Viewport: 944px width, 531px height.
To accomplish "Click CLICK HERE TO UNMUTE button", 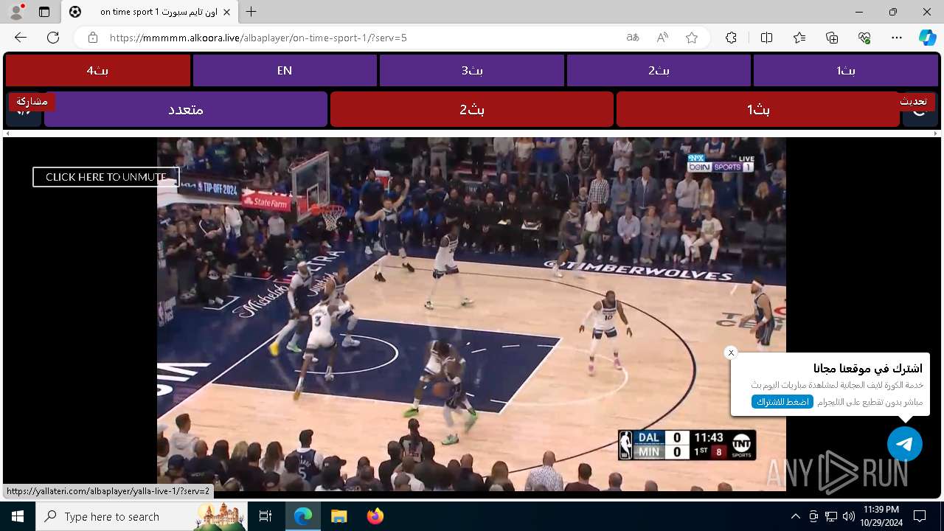I will coord(105,177).
